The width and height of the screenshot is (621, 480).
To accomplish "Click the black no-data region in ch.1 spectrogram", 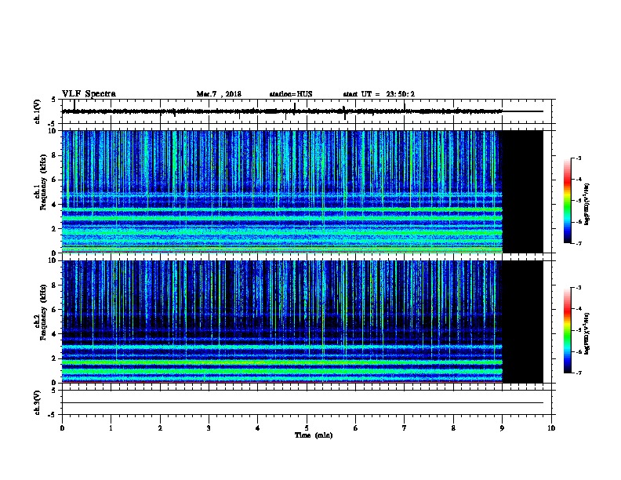I will (522, 191).
